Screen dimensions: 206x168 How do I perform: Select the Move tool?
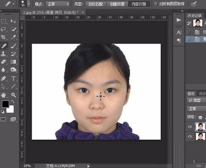(13, 21)
